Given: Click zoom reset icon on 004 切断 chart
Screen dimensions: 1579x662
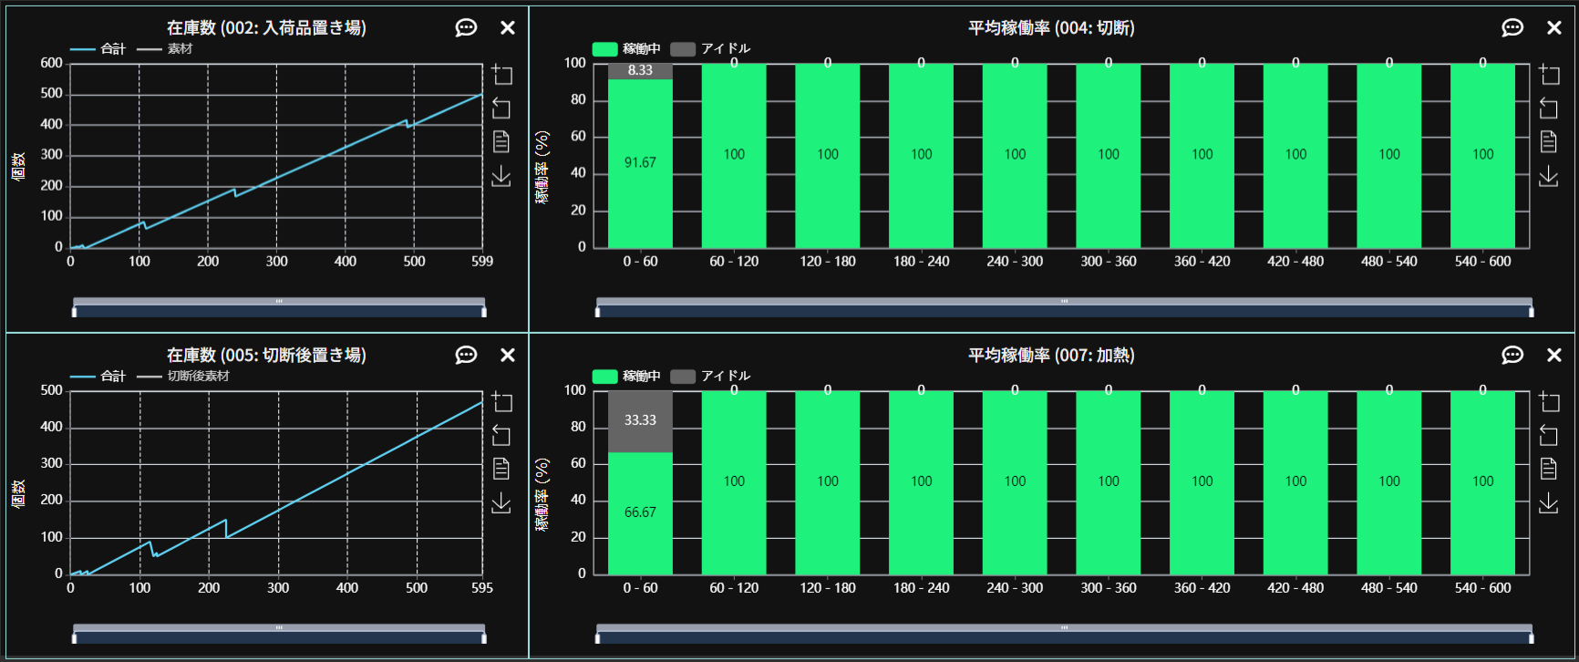Looking at the screenshot, I should [1548, 108].
